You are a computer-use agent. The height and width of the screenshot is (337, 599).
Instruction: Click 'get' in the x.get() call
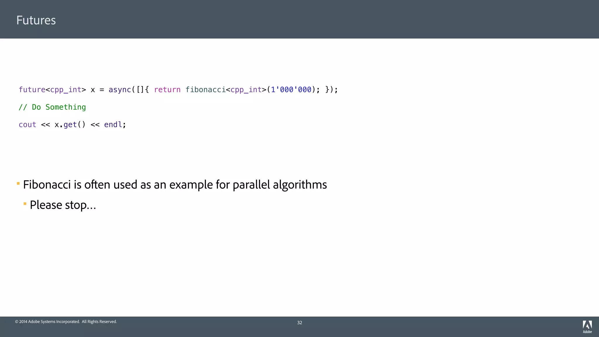tap(70, 125)
